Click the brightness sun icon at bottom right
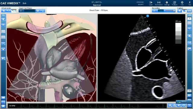The image size is (193, 109). point(184,106)
